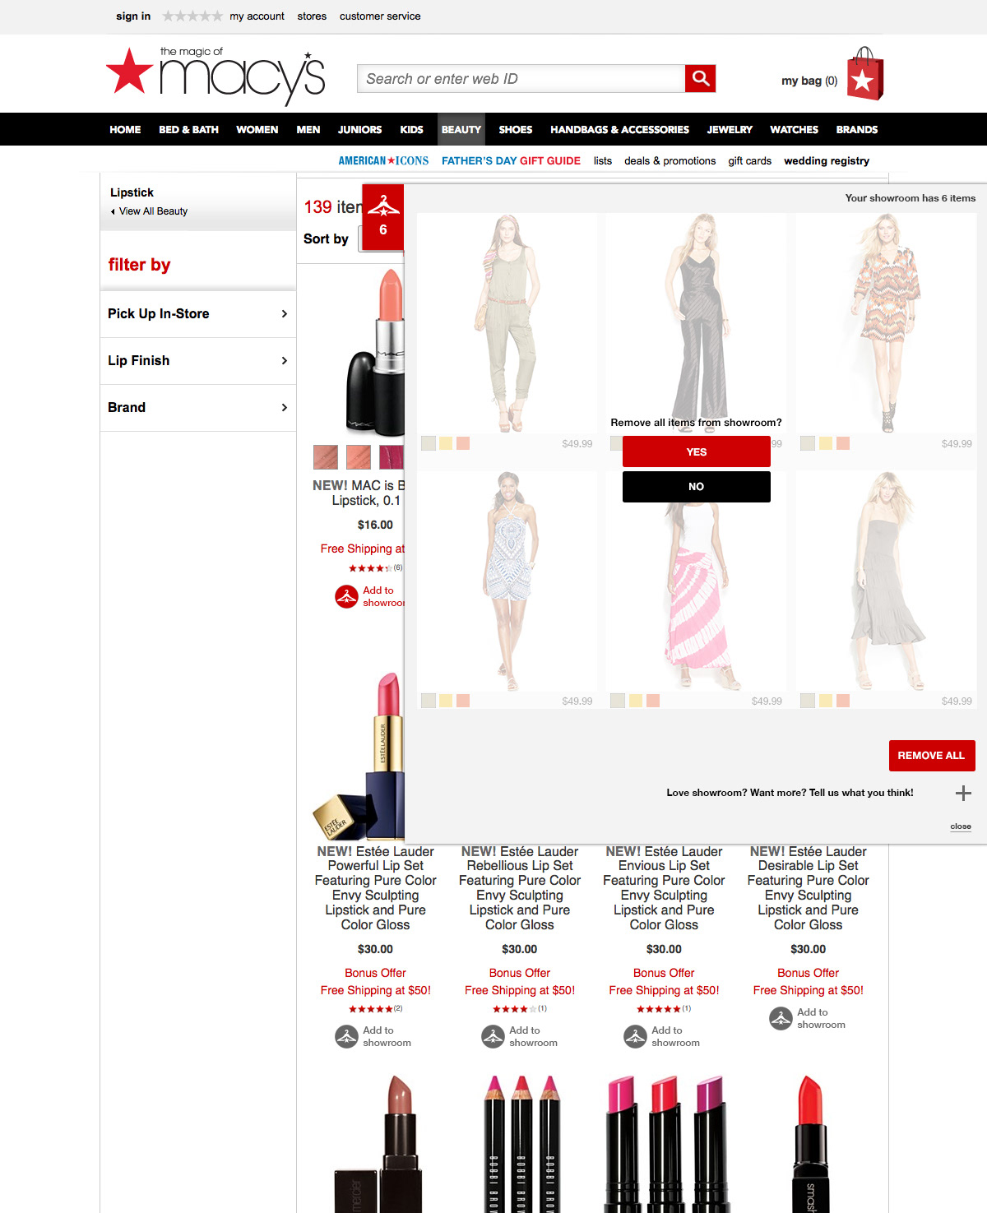Viewport: 987px width, 1213px height.
Task: Open the HANDBAGS & ACCESSORIES menu
Action: tap(619, 129)
